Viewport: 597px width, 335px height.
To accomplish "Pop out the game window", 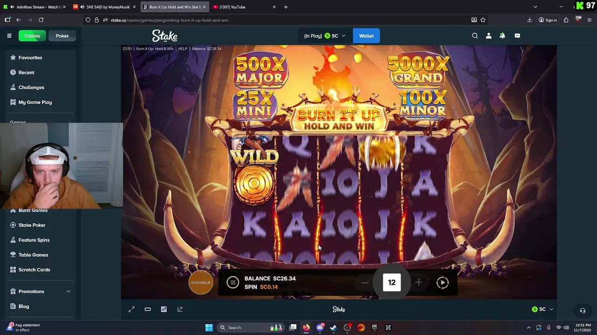I will point(180,309).
